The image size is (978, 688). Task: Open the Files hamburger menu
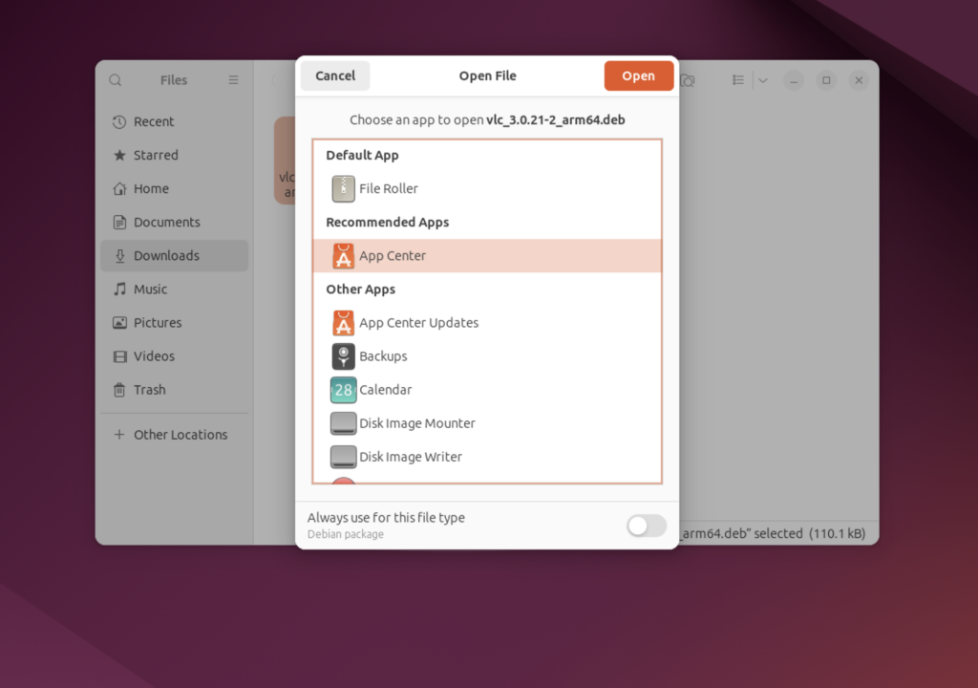coord(233,80)
